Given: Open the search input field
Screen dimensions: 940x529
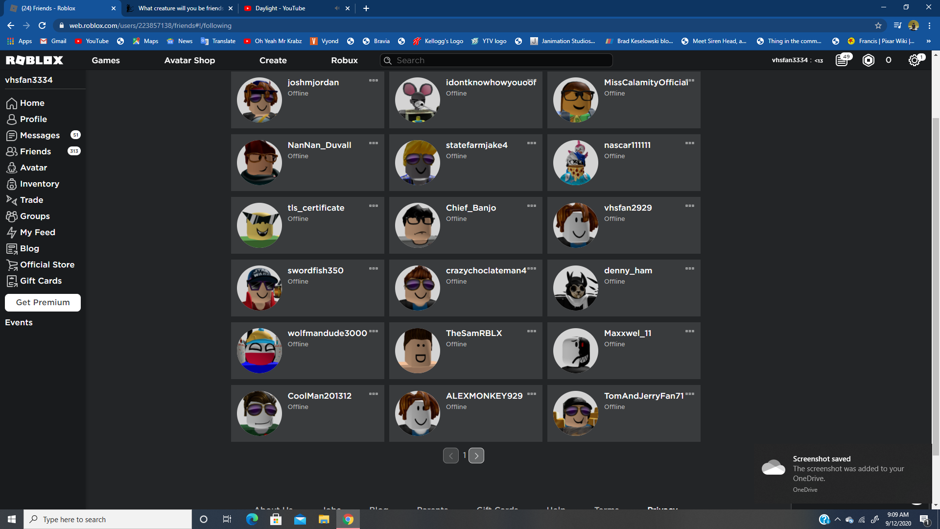Looking at the screenshot, I should (496, 60).
